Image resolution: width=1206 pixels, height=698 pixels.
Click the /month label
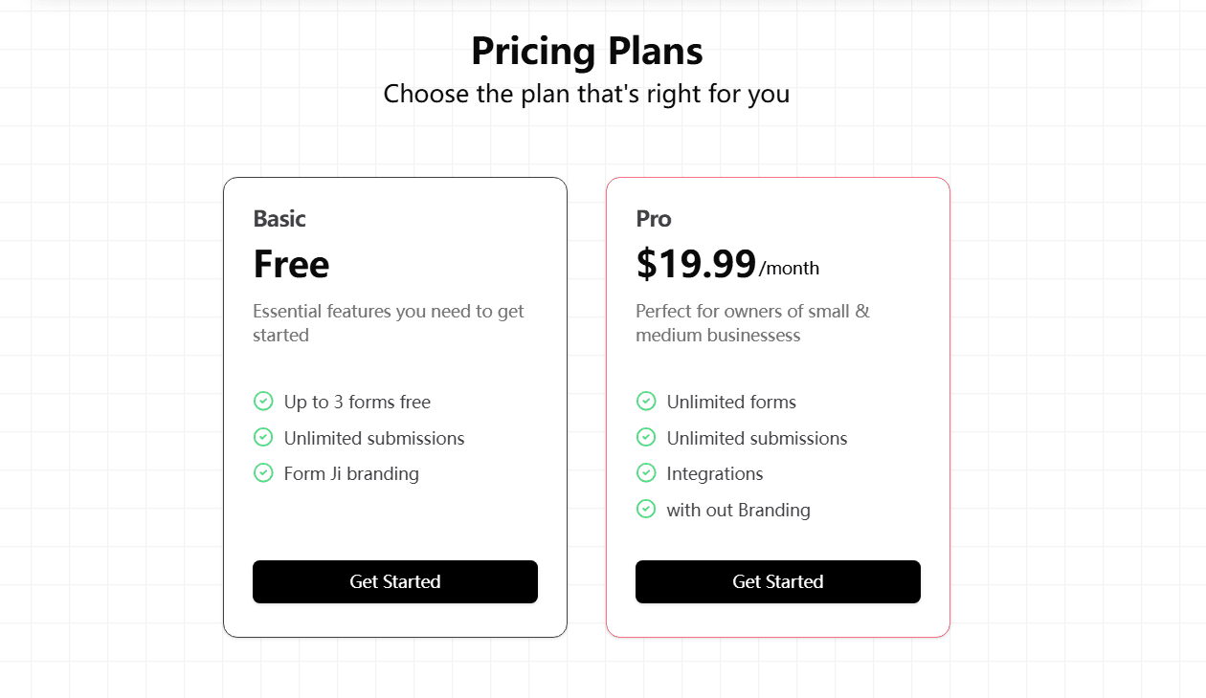tap(790, 269)
